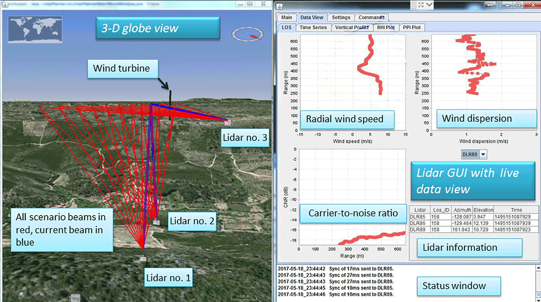This screenshot has height=302, width=541.
Task: Click the double-headed arrow title bar button
Action: [x=490, y=5]
